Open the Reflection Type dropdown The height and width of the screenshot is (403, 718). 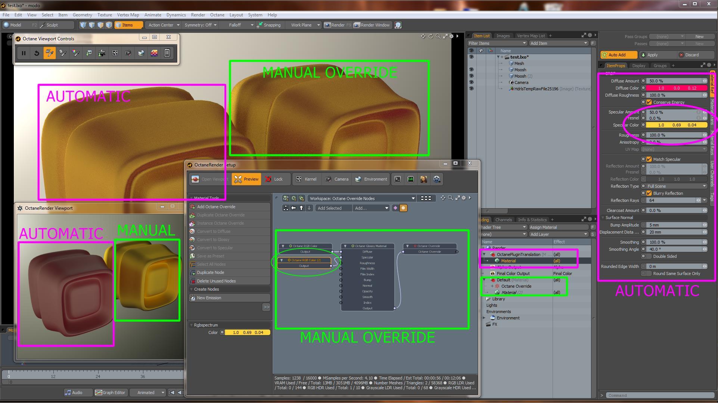pyautogui.click(x=676, y=186)
